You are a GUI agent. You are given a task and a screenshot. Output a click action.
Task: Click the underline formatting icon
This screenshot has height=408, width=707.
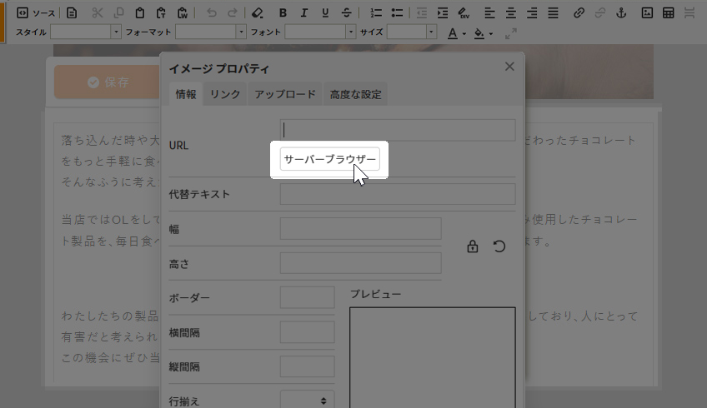pyautogui.click(x=324, y=12)
